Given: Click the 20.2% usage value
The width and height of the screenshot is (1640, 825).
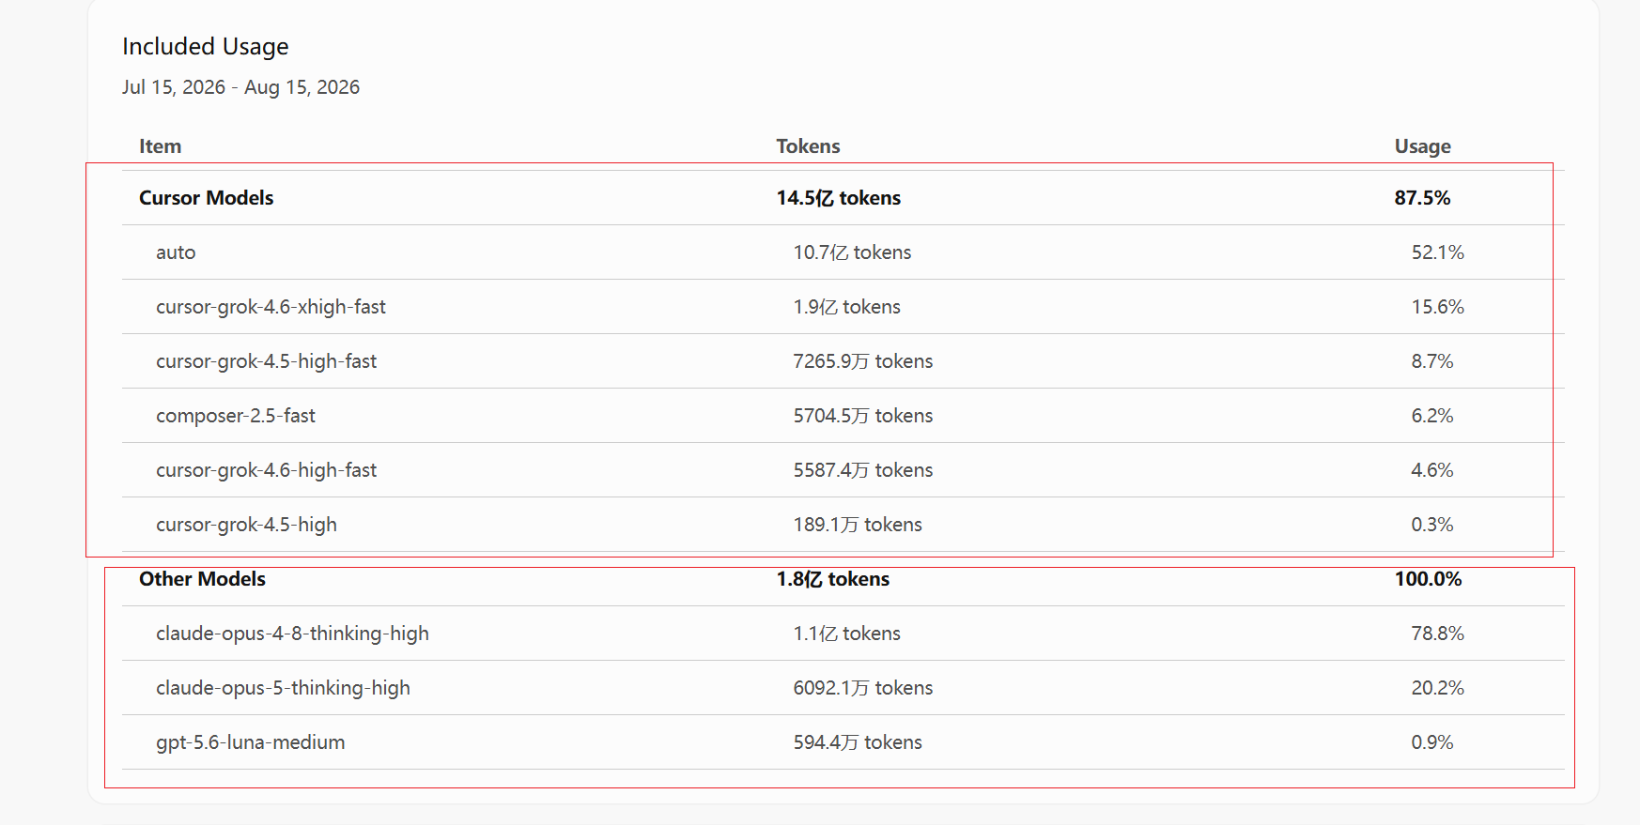Looking at the screenshot, I should click(1437, 688).
